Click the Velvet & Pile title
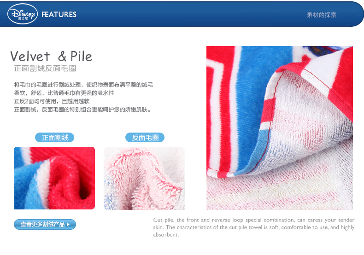Screen dimensions: 364x255 tap(51, 56)
